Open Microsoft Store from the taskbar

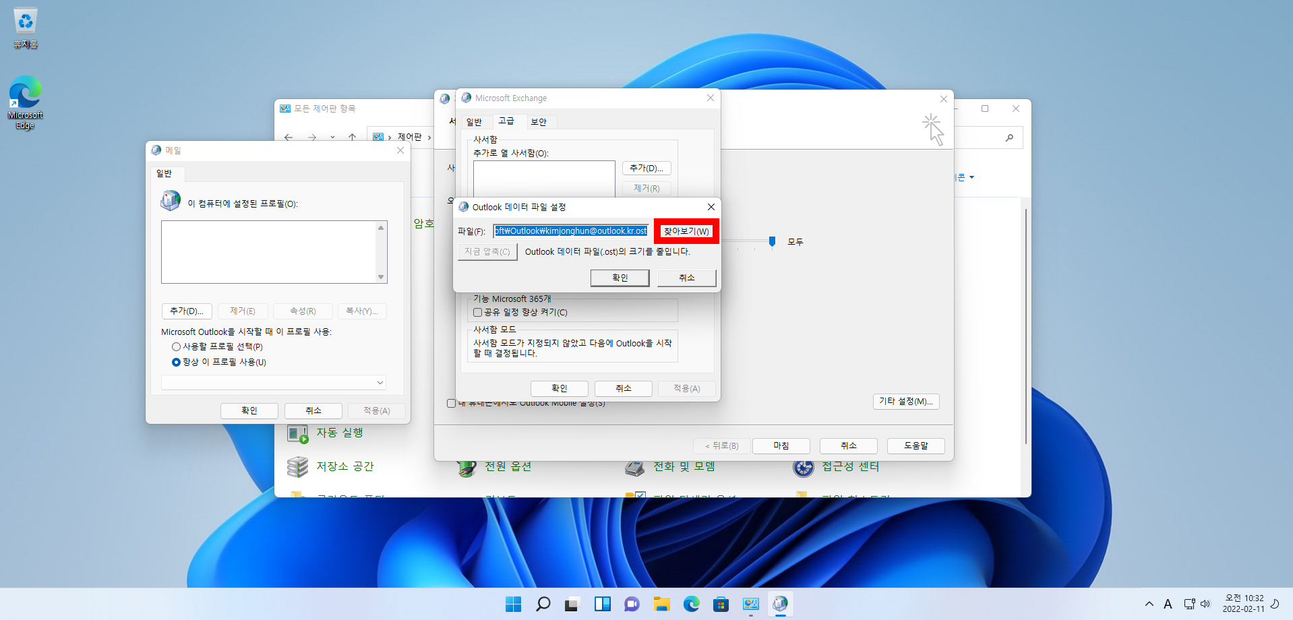click(x=721, y=604)
